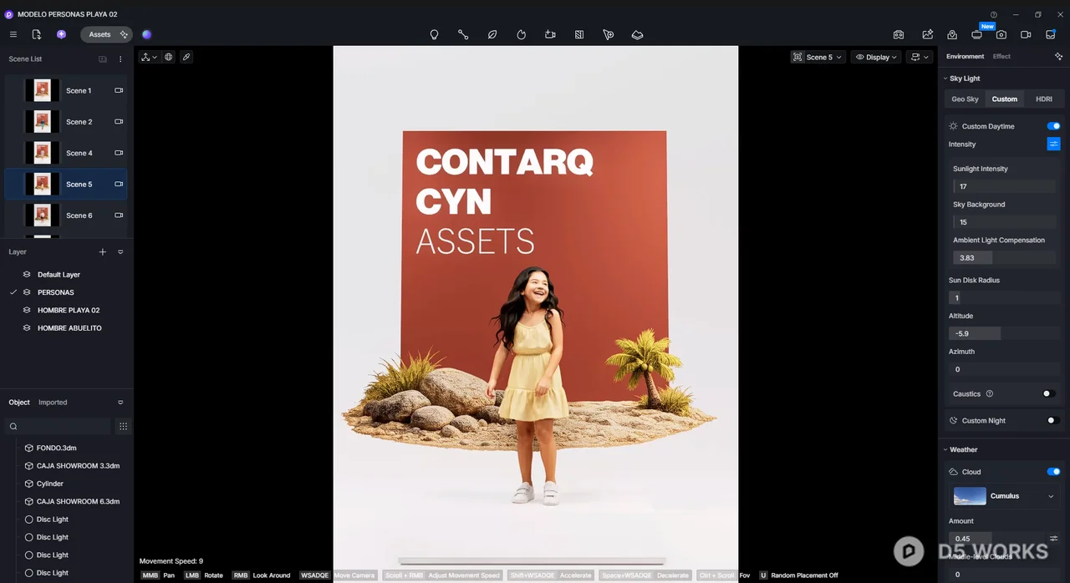1070x583 pixels.
Task: Open the Scene 5 selector dropdown
Action: 817,57
